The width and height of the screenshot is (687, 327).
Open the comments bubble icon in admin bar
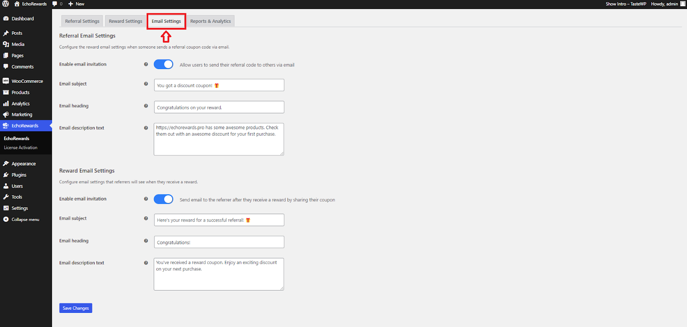(55, 4)
